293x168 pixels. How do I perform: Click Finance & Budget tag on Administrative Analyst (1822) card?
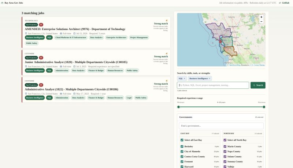[96, 98]
